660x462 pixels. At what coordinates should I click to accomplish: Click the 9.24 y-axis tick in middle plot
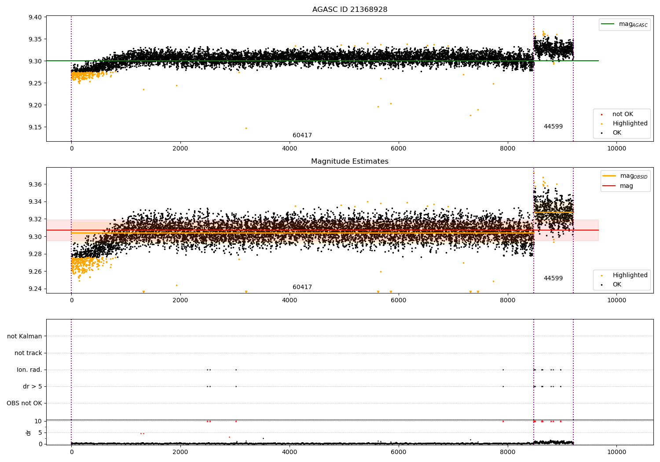pyautogui.click(x=36, y=289)
